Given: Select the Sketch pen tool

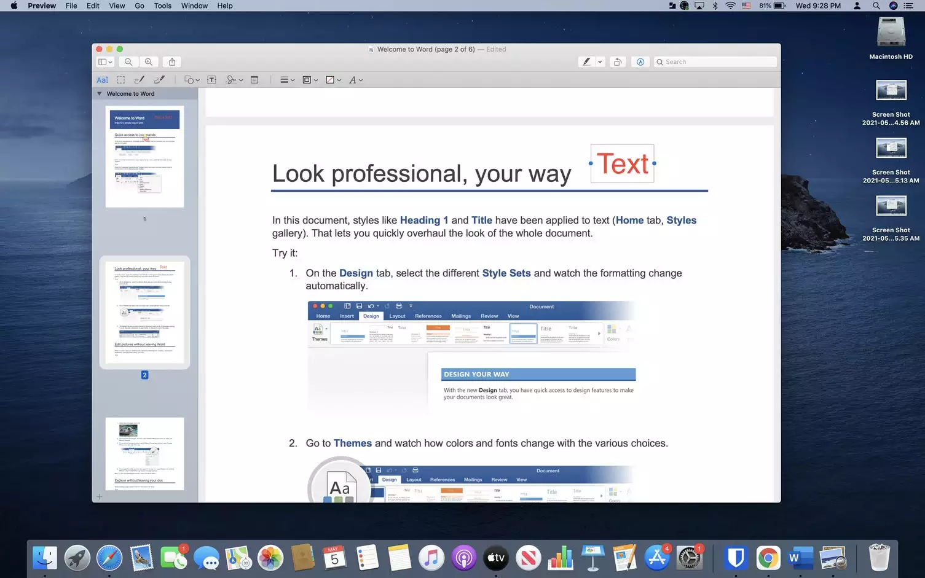Looking at the screenshot, I should coord(140,80).
